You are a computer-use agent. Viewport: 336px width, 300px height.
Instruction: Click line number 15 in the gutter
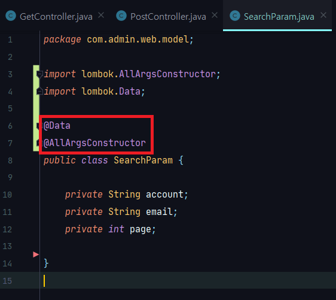tap(7, 281)
